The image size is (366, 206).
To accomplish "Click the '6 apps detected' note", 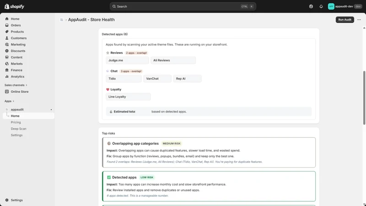I will click(138, 196).
